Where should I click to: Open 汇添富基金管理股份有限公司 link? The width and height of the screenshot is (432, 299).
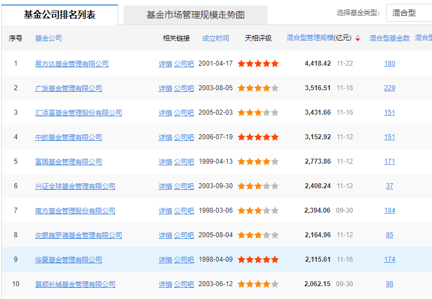(x=78, y=112)
